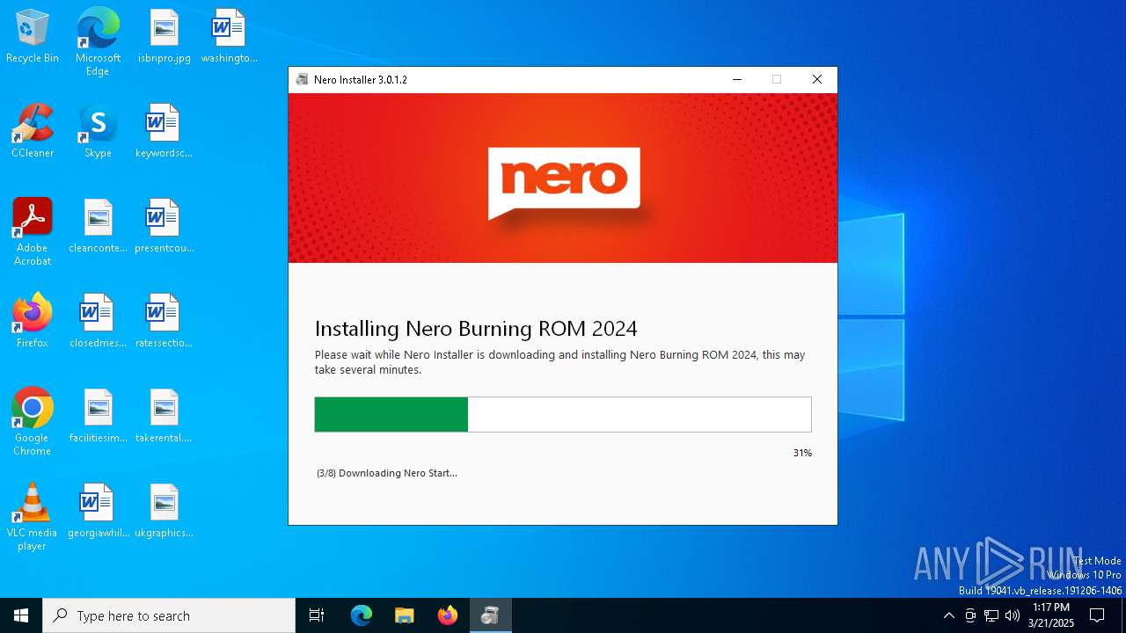Open the notification action center
This screenshot has height=633, width=1126.
tap(1097, 615)
